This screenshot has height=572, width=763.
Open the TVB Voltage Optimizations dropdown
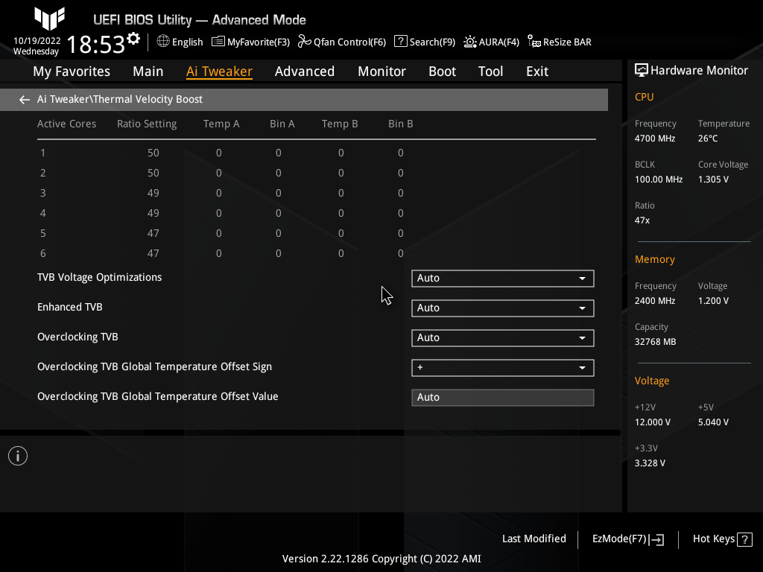(x=502, y=278)
